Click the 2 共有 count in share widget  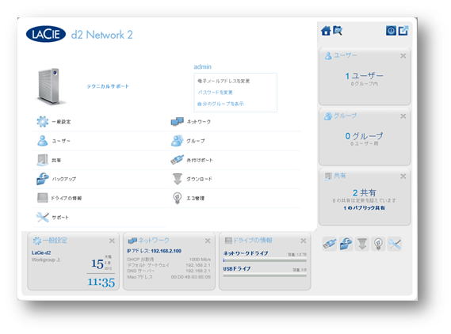point(364,192)
